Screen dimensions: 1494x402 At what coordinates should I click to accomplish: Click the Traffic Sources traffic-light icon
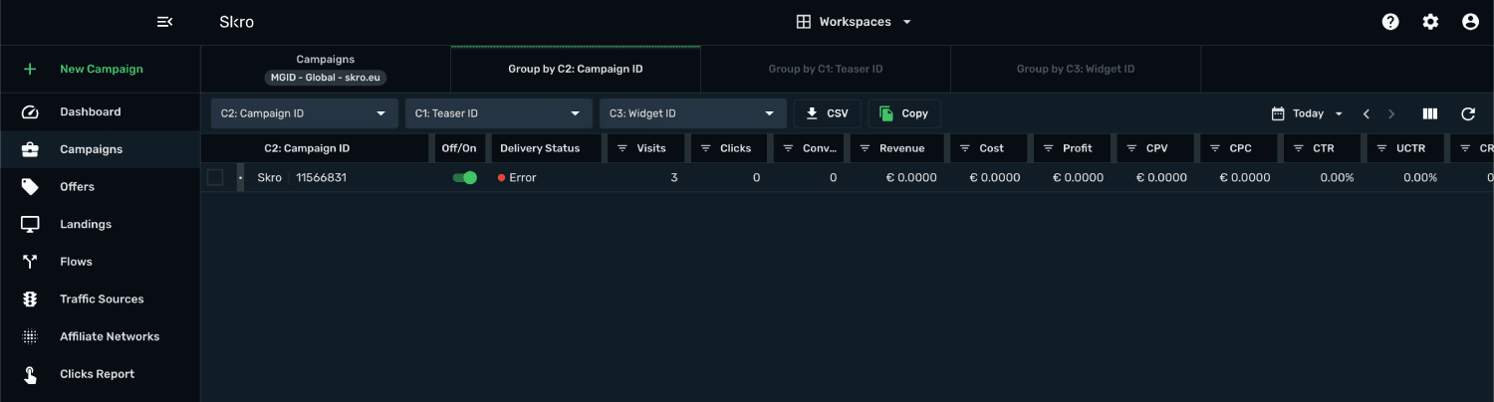pyautogui.click(x=30, y=300)
